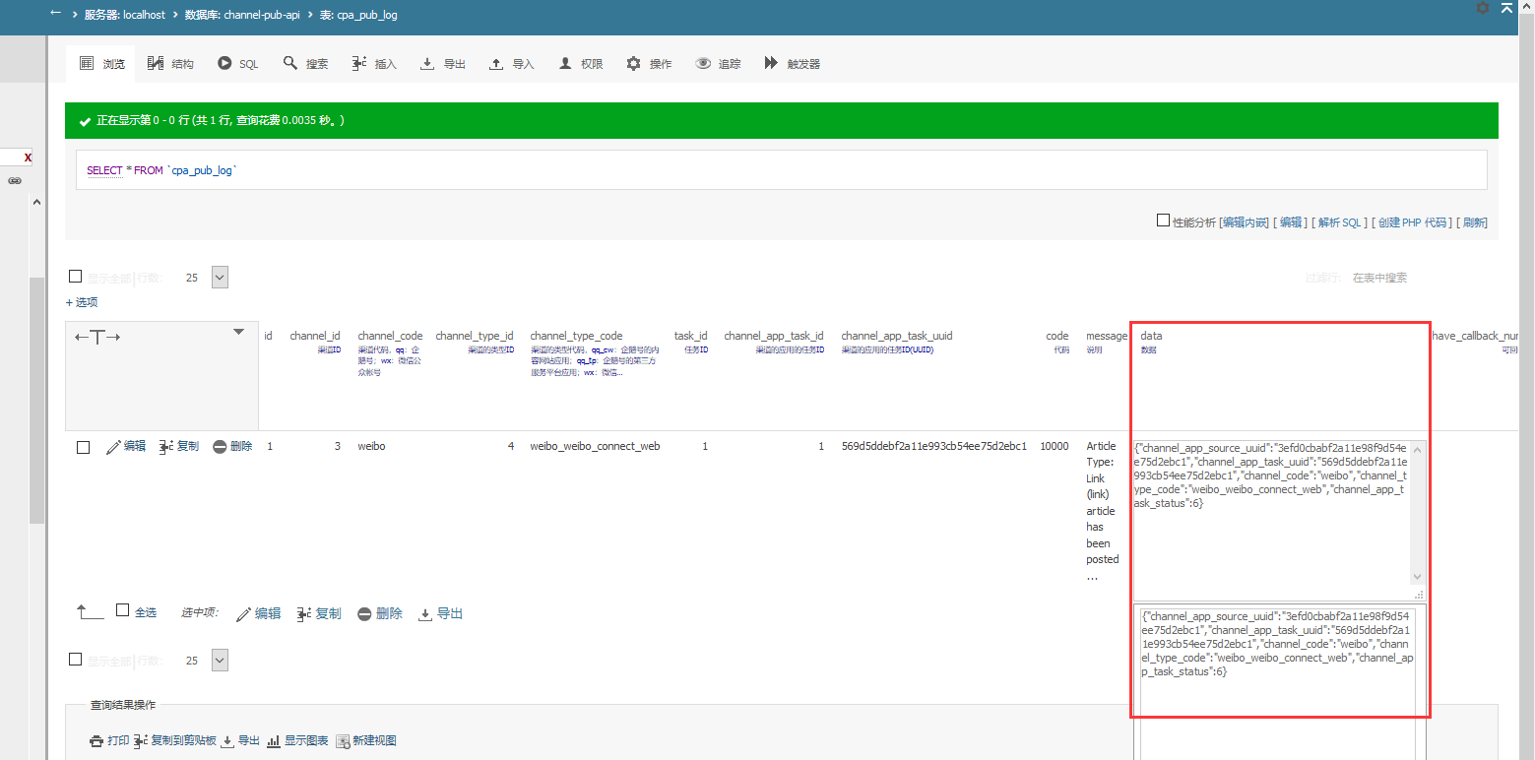Switch to the SQL tab
The height and width of the screenshot is (760, 1535).
click(x=238, y=64)
